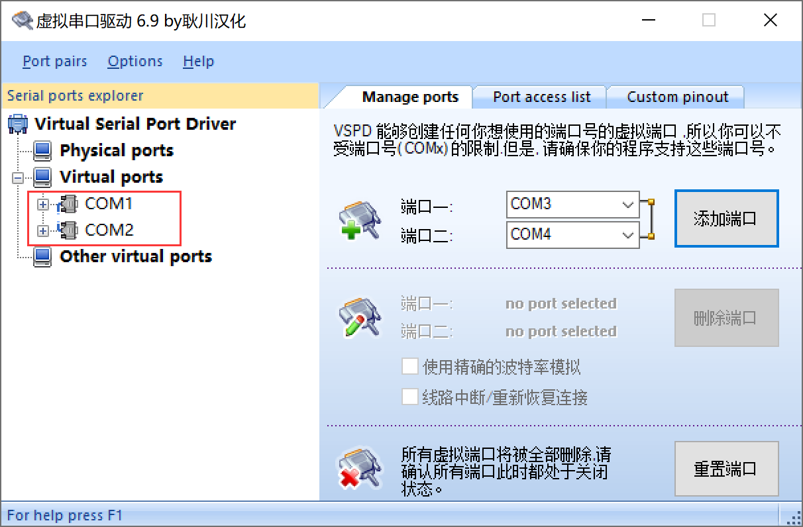This screenshot has height=527, width=803.
Task: Click the Other virtual ports icon
Action: (42, 257)
